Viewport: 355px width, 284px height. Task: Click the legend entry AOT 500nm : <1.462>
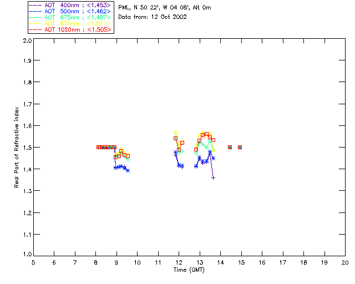(x=70, y=11)
